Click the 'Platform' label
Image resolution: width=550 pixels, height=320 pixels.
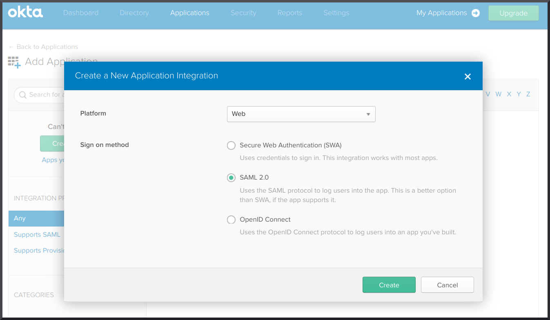point(93,113)
